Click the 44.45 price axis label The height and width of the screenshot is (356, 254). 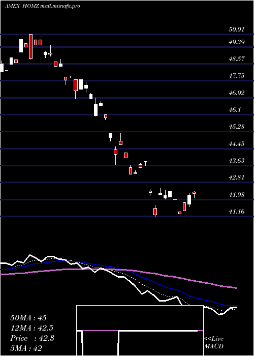(236, 144)
